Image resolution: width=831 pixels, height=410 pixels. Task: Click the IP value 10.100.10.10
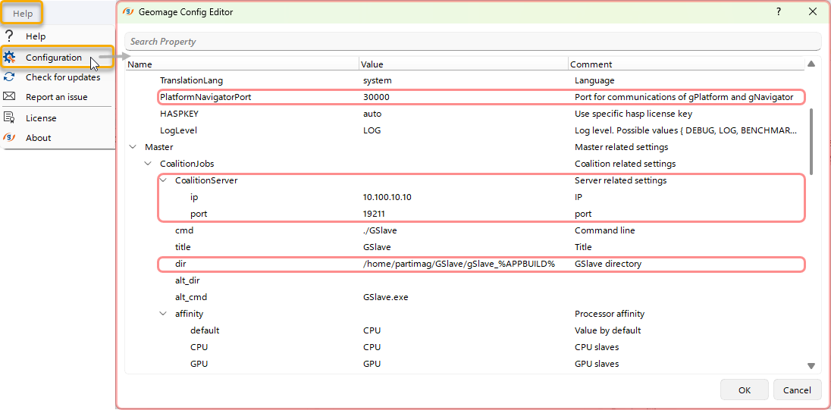pyautogui.click(x=387, y=197)
